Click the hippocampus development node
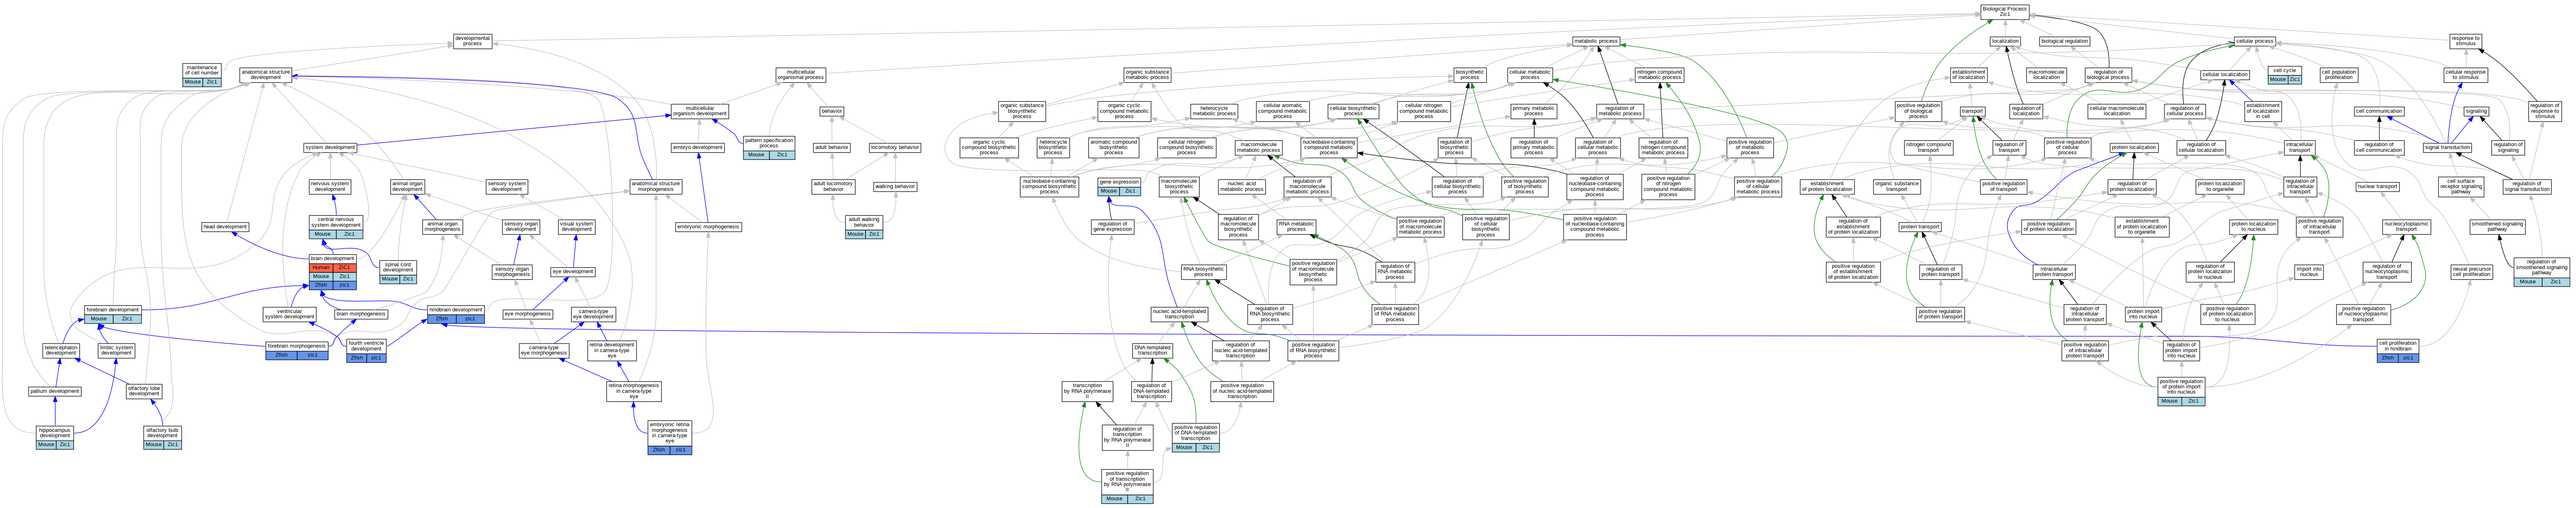This screenshot has width=2576, height=508. (x=55, y=437)
